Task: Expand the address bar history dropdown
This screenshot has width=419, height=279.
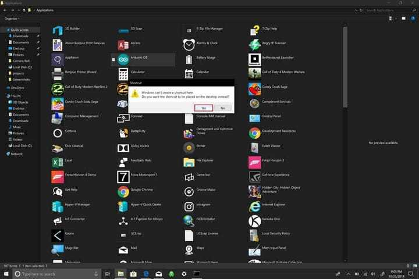Action: 356,10
